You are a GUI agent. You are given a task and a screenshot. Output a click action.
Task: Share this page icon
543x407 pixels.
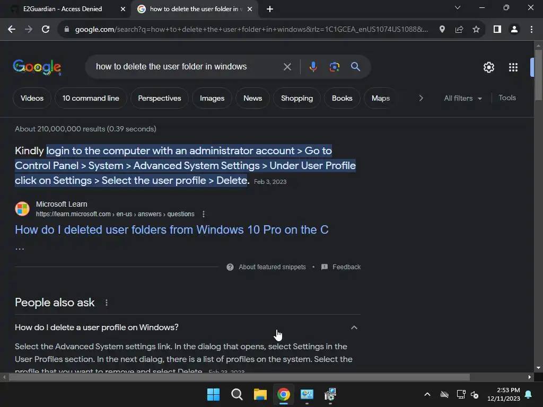[x=459, y=30]
